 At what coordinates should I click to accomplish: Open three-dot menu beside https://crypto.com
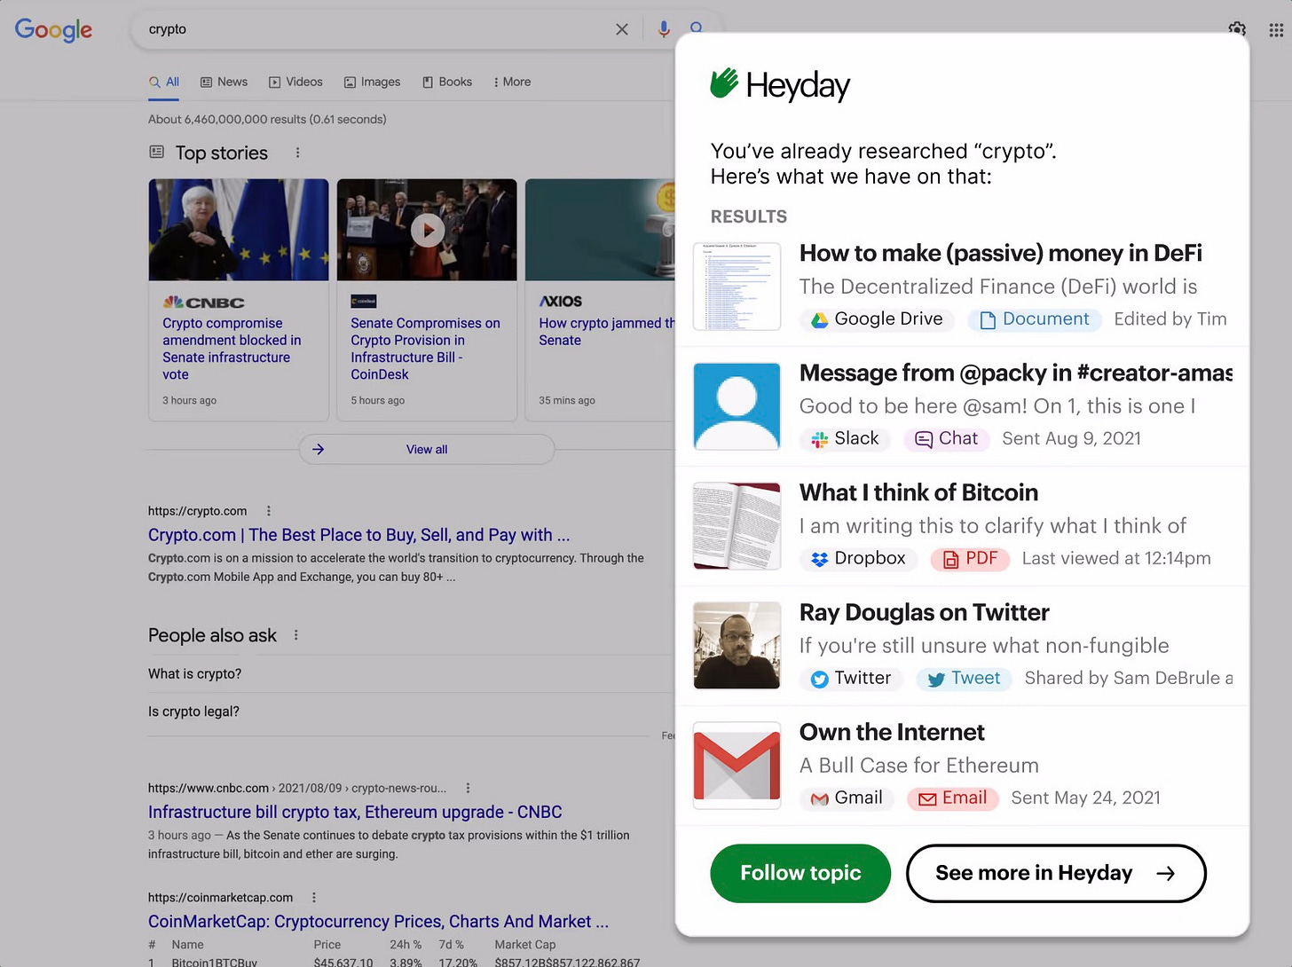click(x=269, y=511)
